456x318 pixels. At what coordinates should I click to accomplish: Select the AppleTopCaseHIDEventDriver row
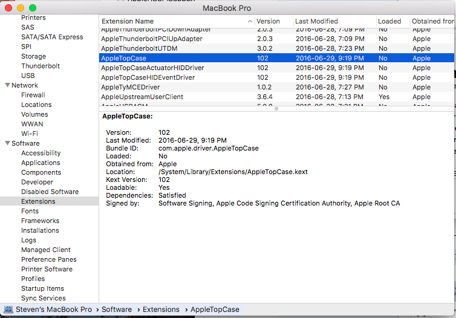276,77
